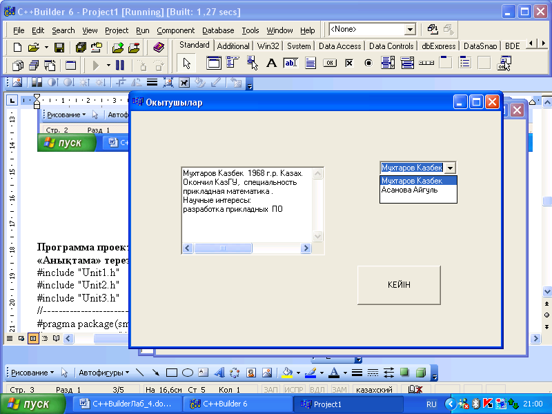Select Мухтаров Казбек in dropdown list
Screen dimensions: 552x414
coord(418,181)
